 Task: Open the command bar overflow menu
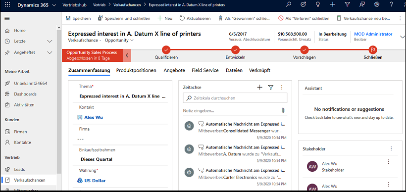[400, 18]
